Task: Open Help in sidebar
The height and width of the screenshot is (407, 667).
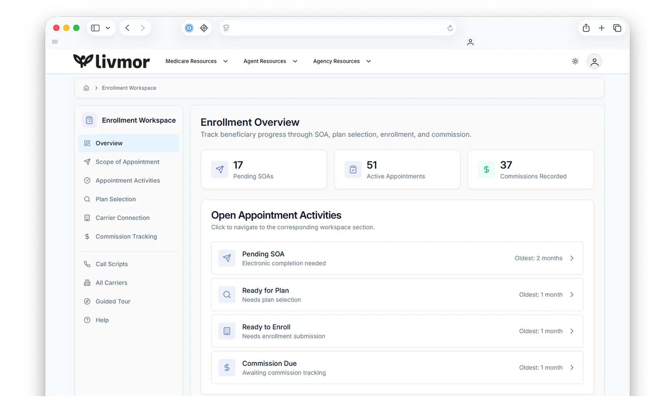Action: click(129, 320)
